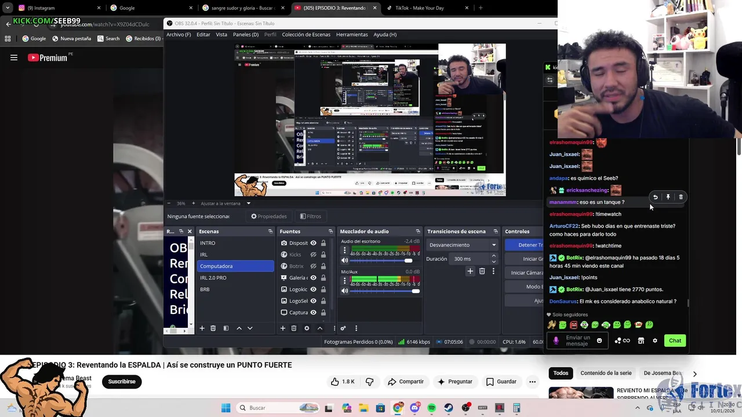Undock the Escenas panel
Screen dimensions: 742x417
tap(270, 231)
